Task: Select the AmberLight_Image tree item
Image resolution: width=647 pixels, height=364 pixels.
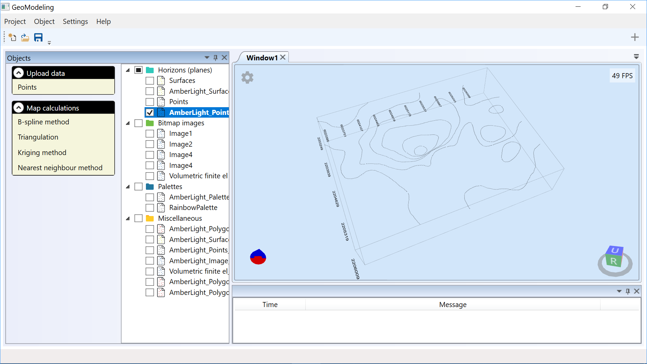Action: [199, 261]
